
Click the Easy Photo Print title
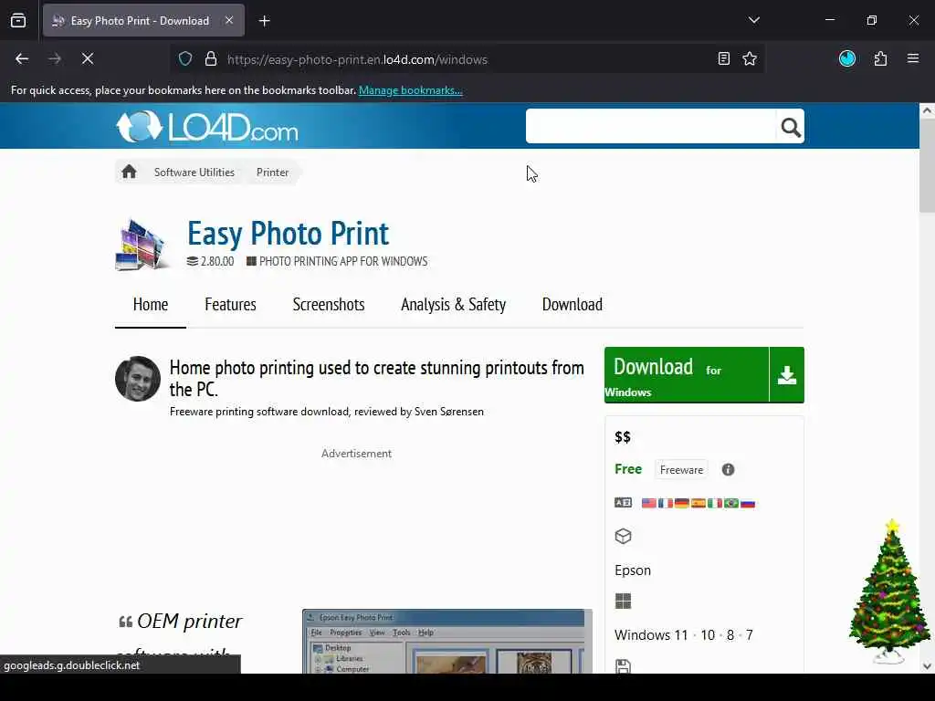pyautogui.click(x=288, y=233)
